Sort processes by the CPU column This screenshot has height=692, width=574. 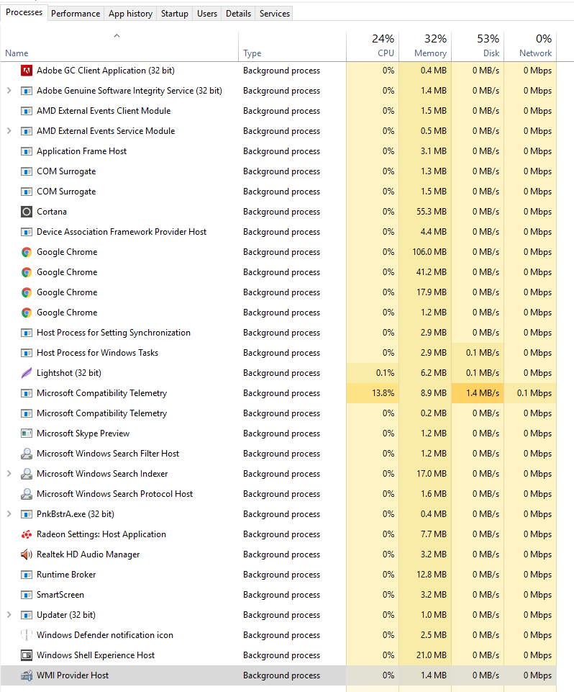(372, 45)
